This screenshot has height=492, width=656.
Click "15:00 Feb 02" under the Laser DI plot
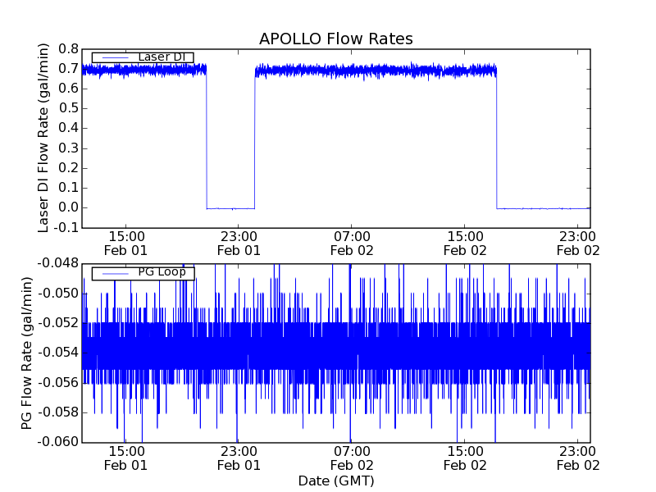click(465, 244)
